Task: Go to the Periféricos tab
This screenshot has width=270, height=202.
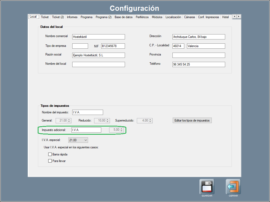Action: (142, 17)
